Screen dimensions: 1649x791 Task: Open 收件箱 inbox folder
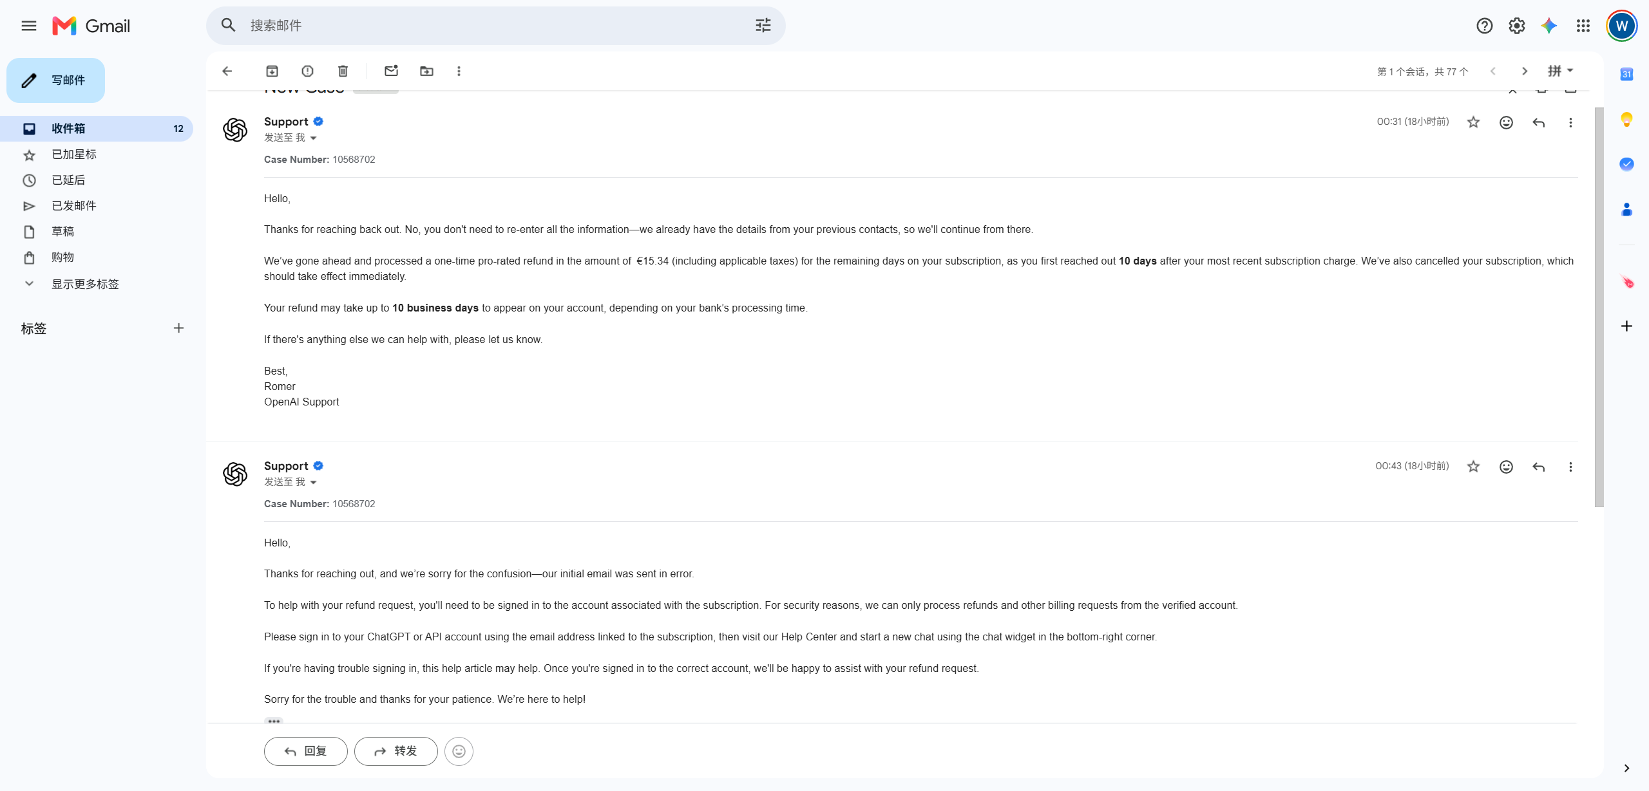[97, 129]
